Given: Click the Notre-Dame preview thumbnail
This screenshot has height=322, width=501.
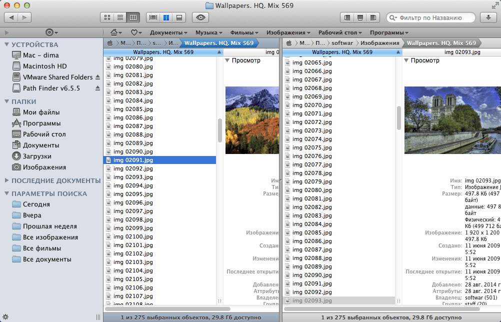Looking at the screenshot, I should click(x=452, y=120).
